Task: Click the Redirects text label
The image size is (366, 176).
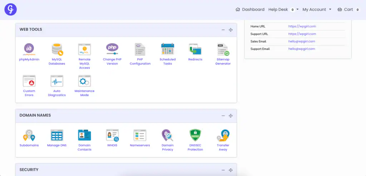Action: [195, 60]
